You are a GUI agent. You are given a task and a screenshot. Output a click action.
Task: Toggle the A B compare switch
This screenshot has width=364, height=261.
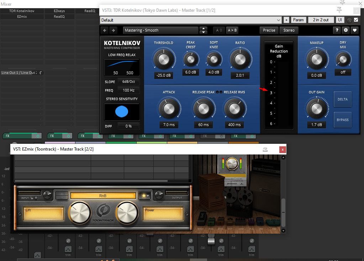(219, 30)
